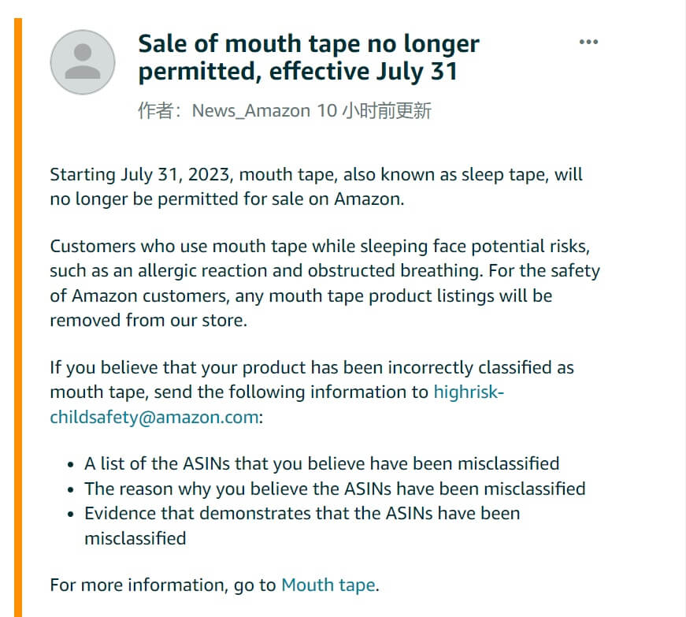Click the bullet dot before 'The reason why'
The width and height of the screenshot is (686, 617).
click(x=71, y=489)
